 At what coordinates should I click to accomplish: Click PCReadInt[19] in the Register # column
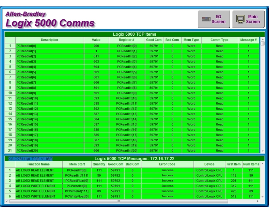(x=127, y=145)
